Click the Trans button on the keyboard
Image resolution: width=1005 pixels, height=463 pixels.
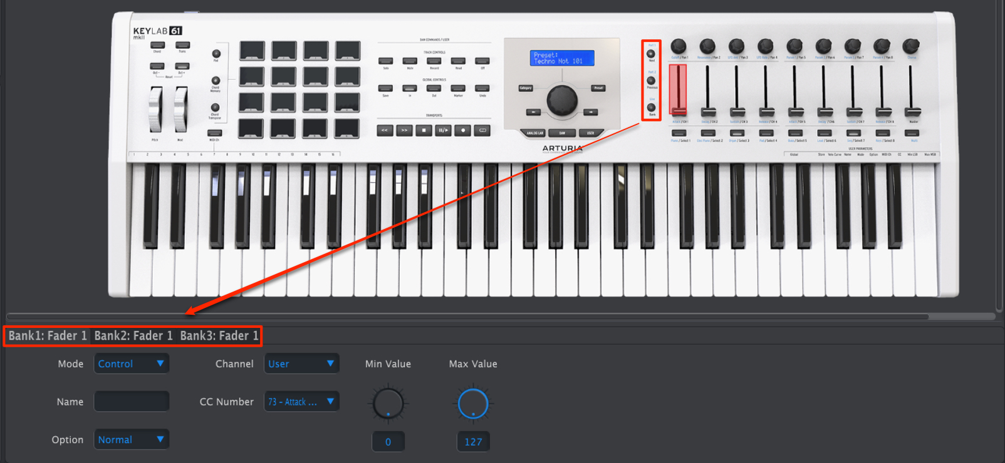tap(182, 45)
